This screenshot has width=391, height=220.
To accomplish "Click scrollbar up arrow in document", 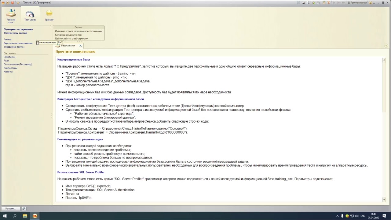I will [x=384, y=60].
